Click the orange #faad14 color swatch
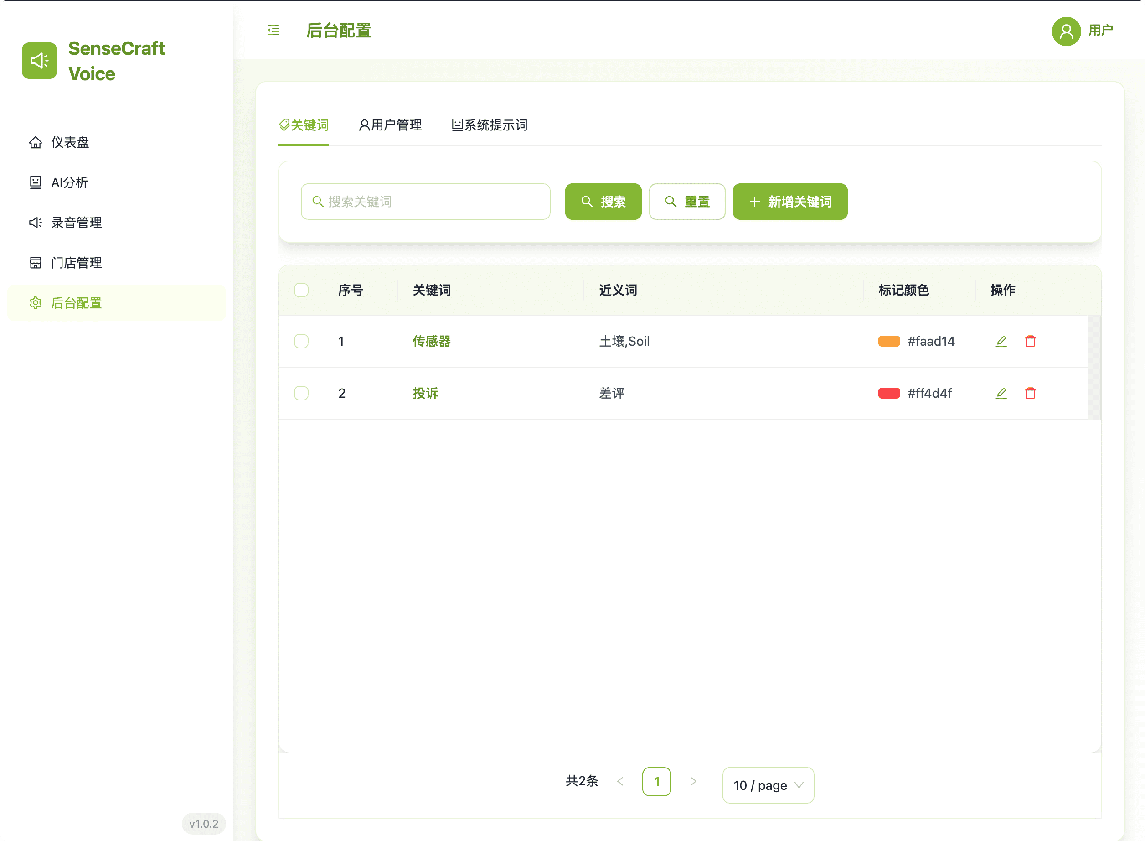The width and height of the screenshot is (1145, 841). pyautogui.click(x=889, y=341)
